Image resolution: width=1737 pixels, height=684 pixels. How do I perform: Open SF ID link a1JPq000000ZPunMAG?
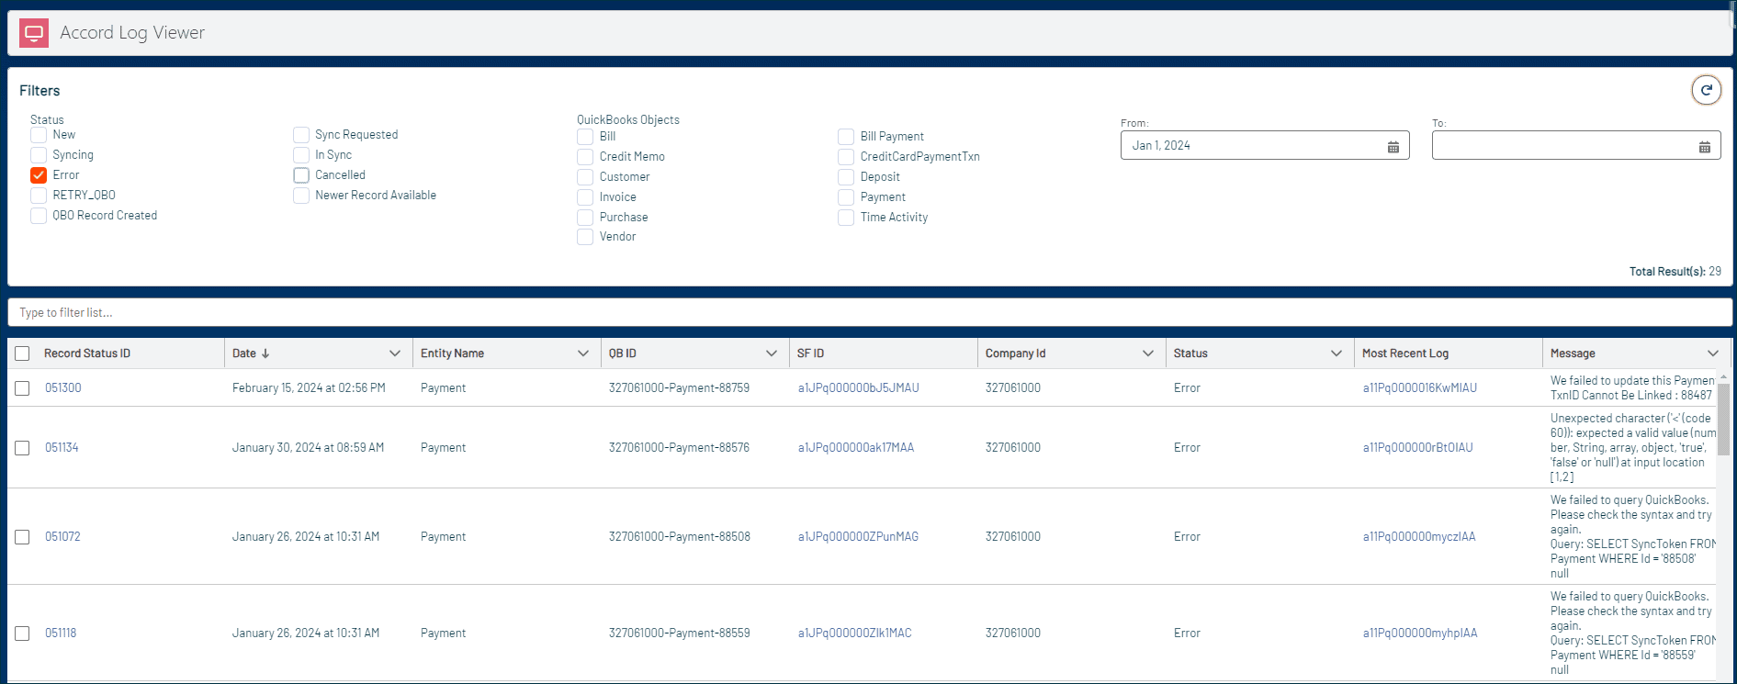857,537
